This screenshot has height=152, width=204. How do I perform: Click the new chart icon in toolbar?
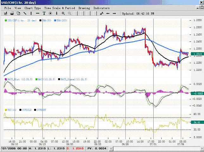coord(6,13)
